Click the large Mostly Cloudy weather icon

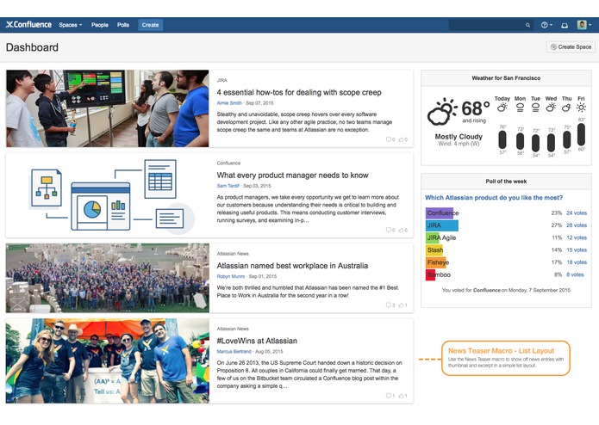click(x=441, y=112)
